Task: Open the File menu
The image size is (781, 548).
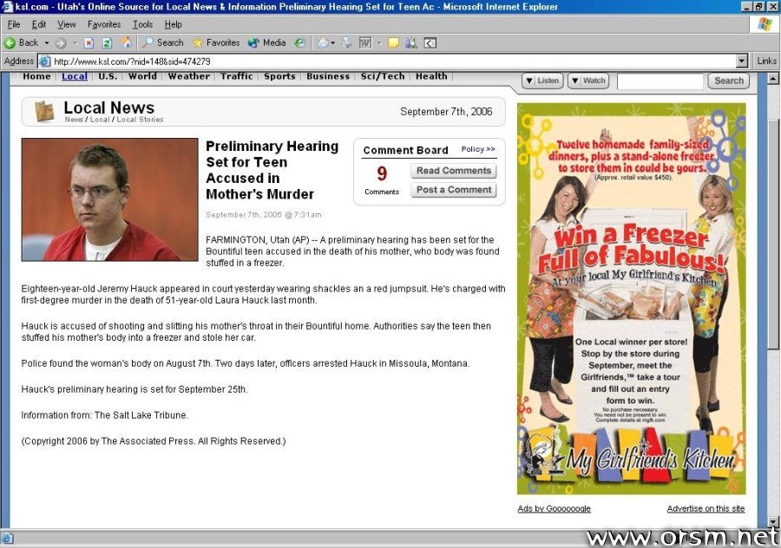Action: pyautogui.click(x=14, y=24)
